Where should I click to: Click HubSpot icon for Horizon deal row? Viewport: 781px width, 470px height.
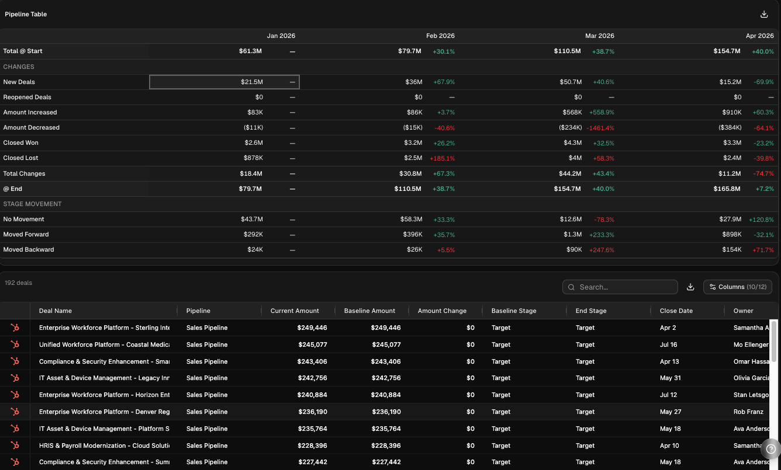pos(15,395)
